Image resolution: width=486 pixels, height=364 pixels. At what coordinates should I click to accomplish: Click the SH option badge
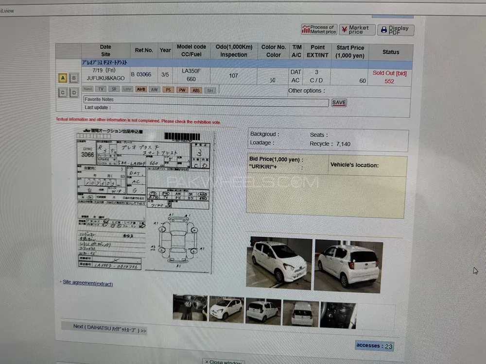pyautogui.click(x=210, y=90)
